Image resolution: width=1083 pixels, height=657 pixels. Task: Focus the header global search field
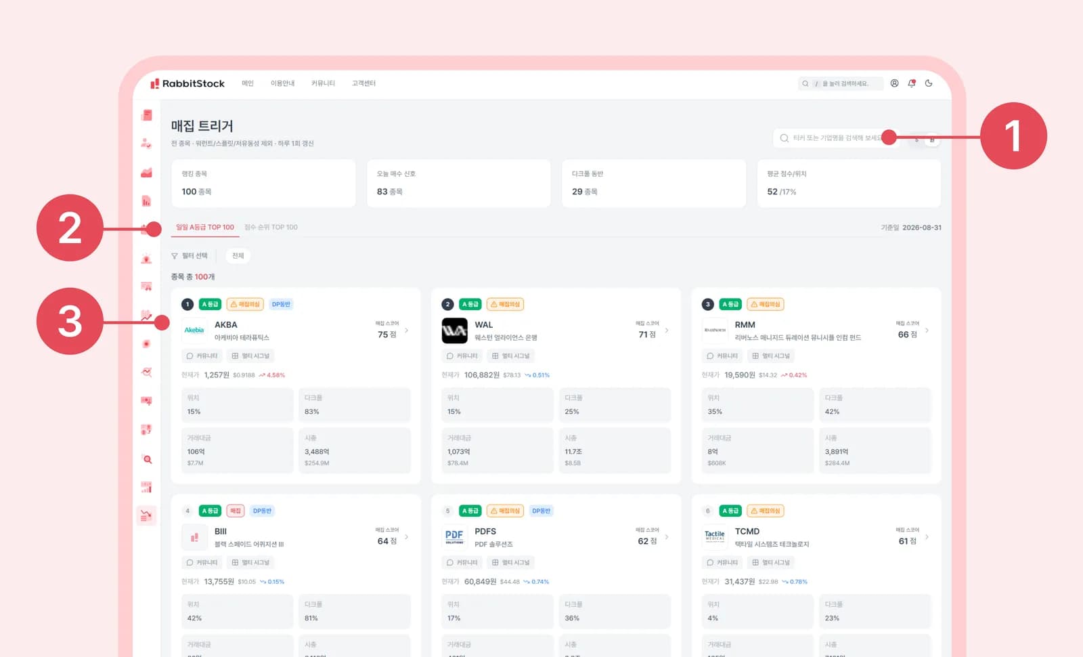pos(840,83)
